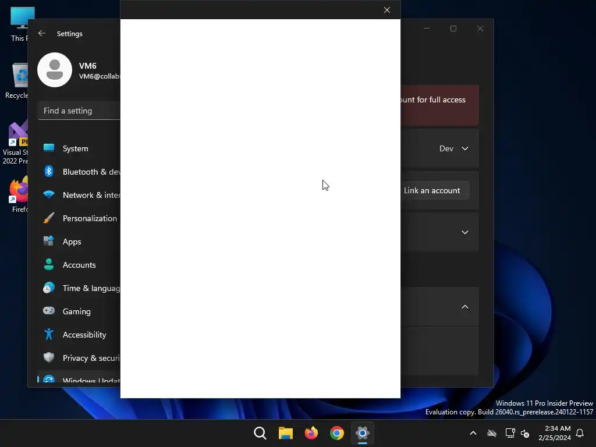Open Gaming settings category

click(79, 311)
